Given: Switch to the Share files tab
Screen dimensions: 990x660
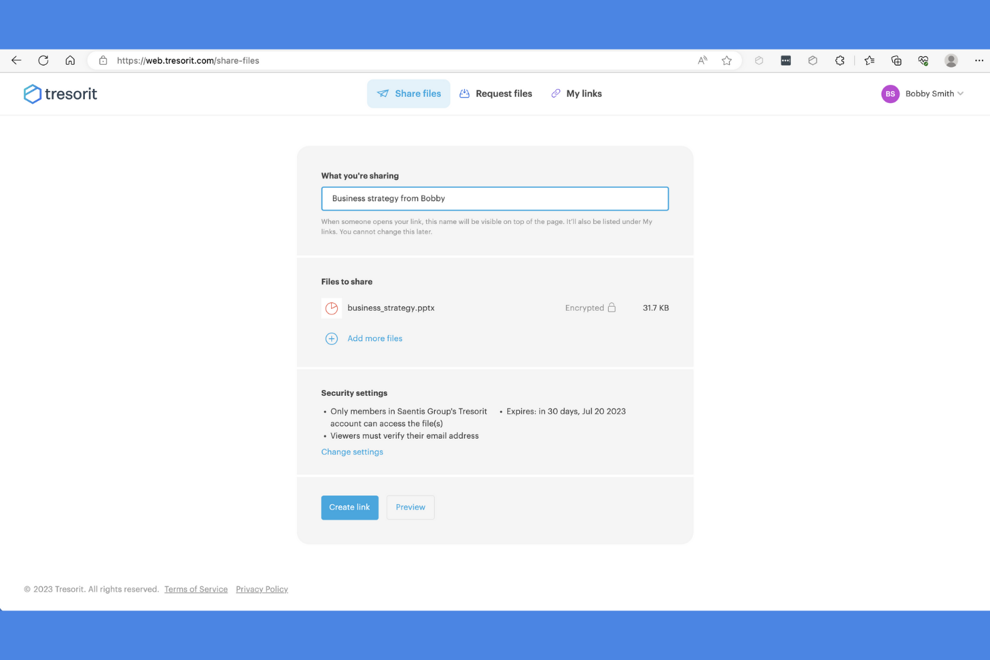Looking at the screenshot, I should pyautogui.click(x=409, y=94).
